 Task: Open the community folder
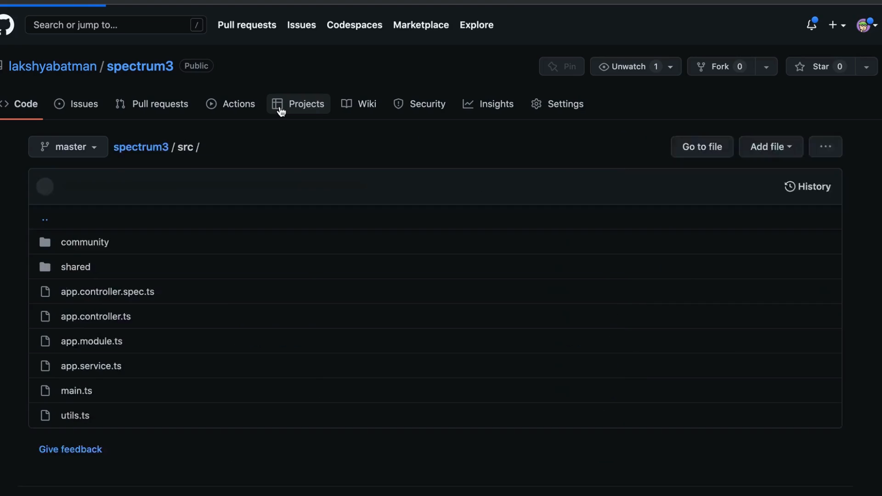click(x=85, y=242)
